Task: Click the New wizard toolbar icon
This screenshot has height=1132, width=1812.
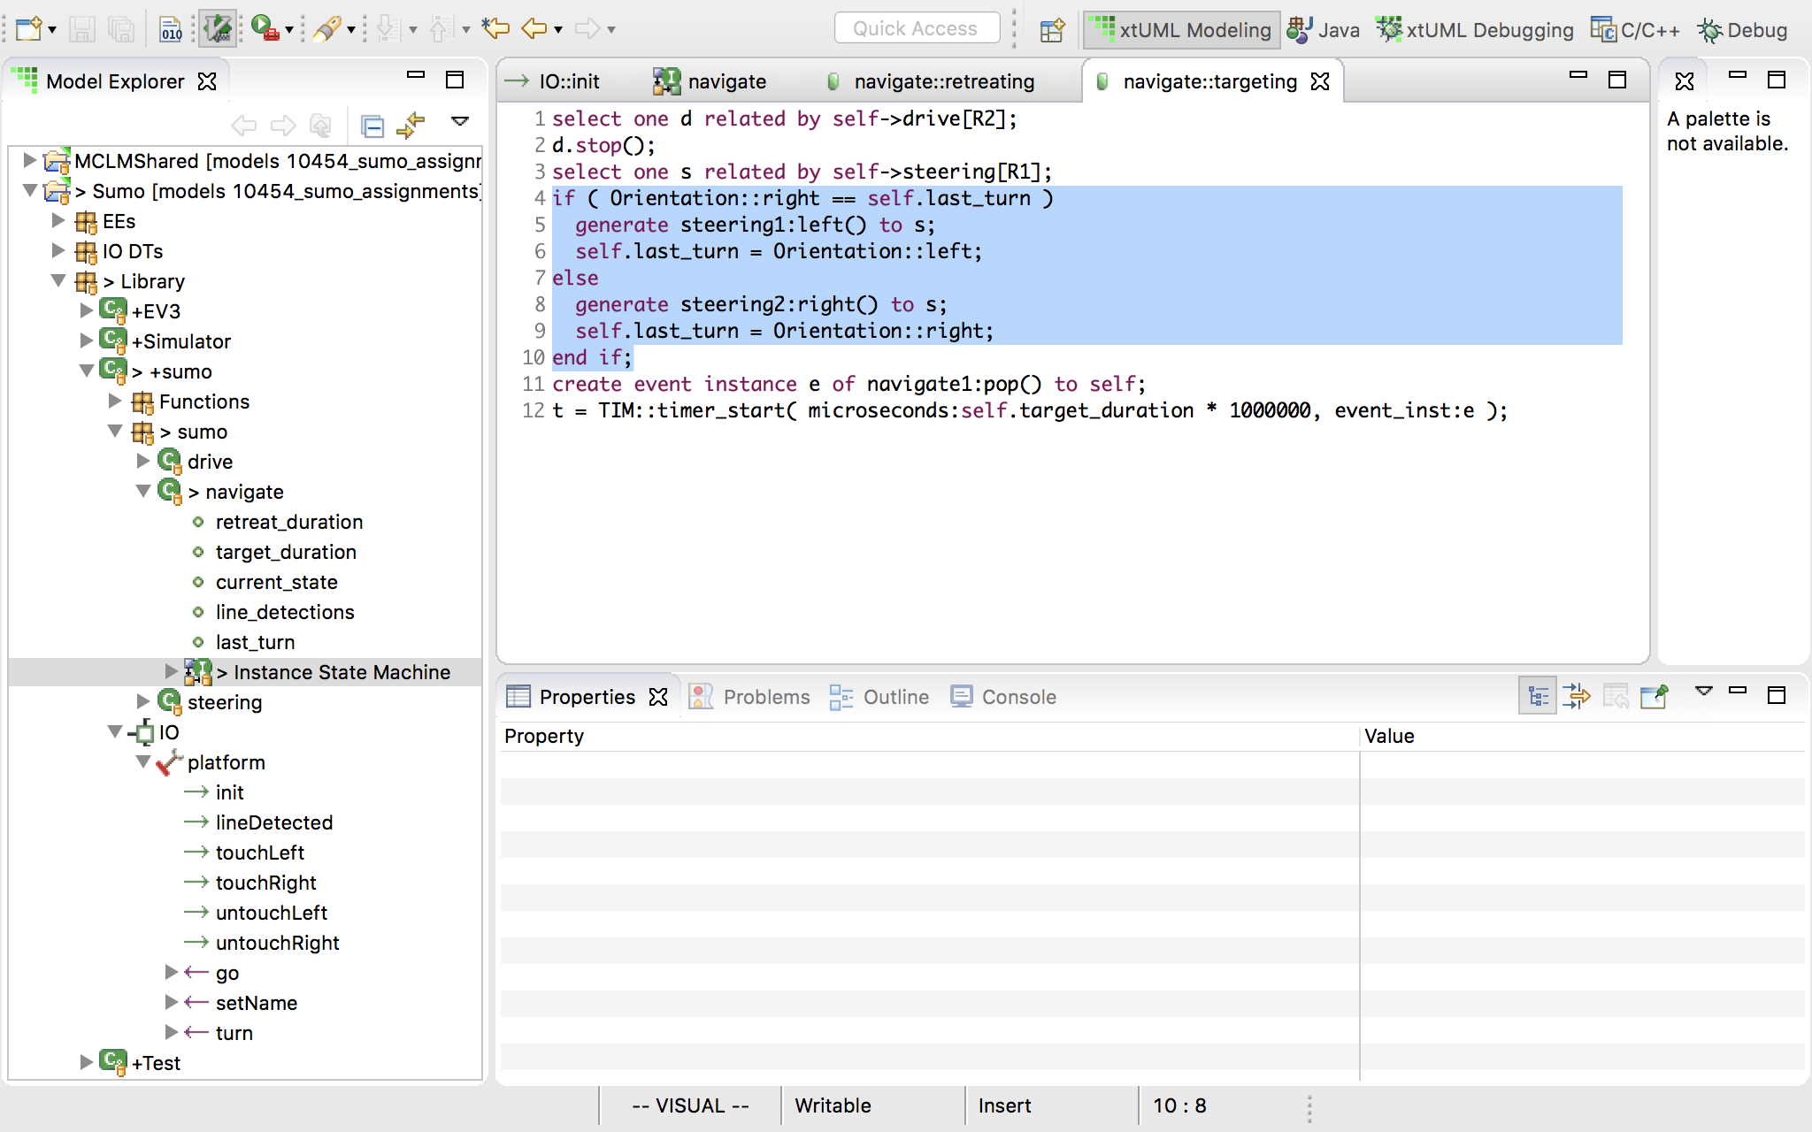Action: [x=29, y=29]
